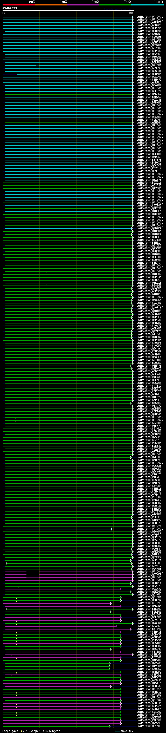Choose the UniRef100_A8NEG0 entry
The height and width of the screenshot is (733, 166).
[149, 123]
